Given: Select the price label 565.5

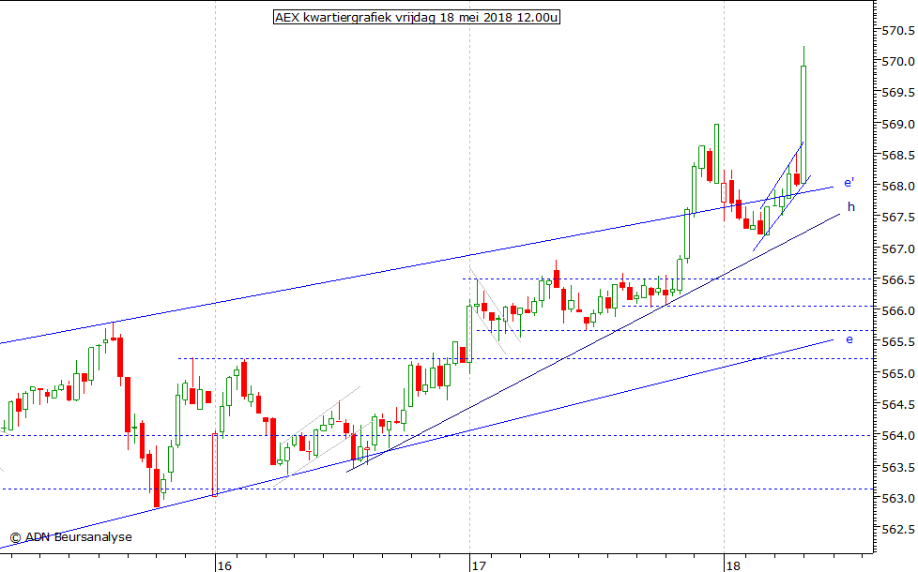Looking at the screenshot, I should coord(898,341).
